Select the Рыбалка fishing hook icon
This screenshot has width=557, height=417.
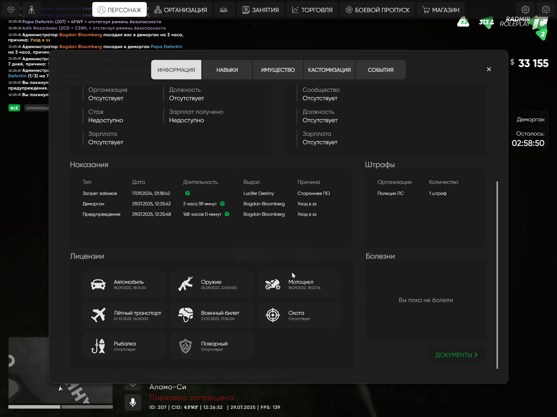(98, 346)
